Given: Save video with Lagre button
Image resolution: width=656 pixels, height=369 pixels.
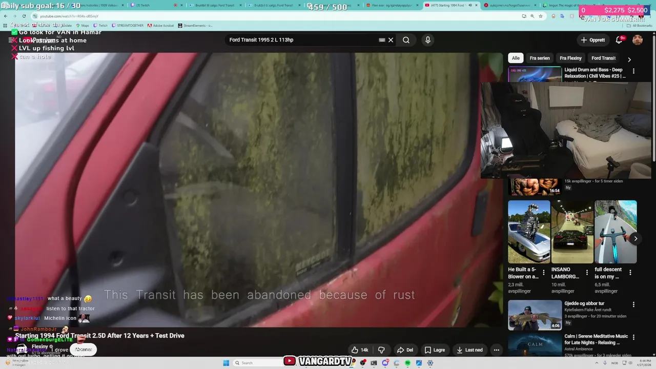Looking at the screenshot, I should 435,350.
